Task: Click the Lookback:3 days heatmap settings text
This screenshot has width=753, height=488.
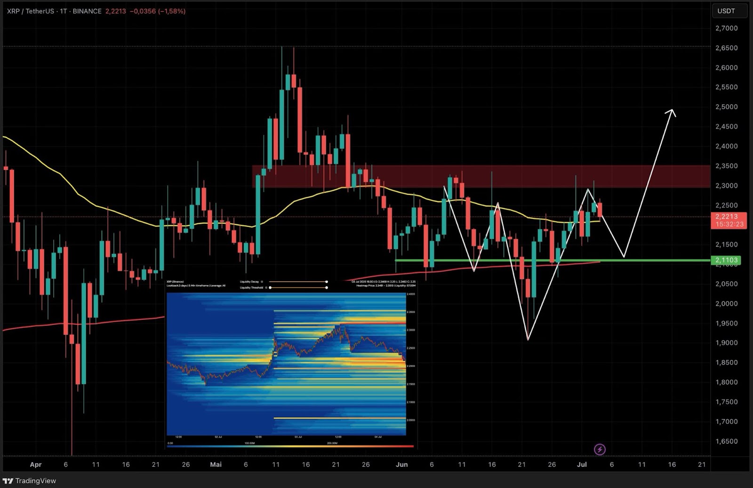Action: point(196,285)
